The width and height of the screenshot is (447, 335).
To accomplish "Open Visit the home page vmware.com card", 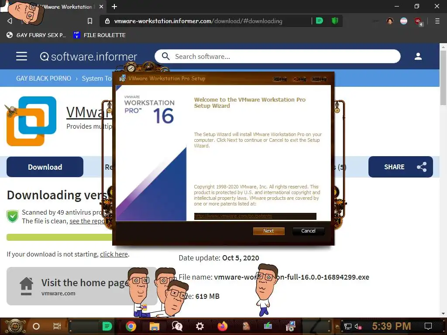I will [82, 286].
